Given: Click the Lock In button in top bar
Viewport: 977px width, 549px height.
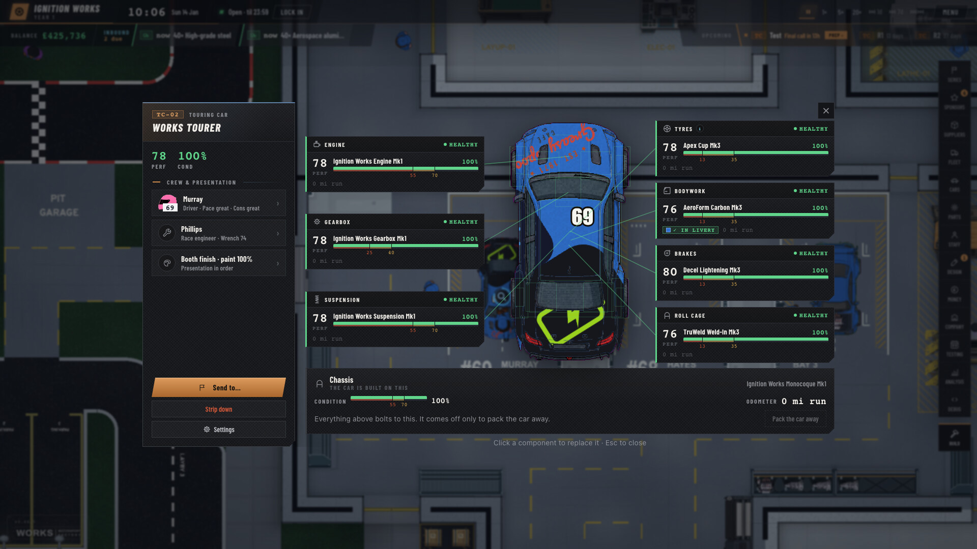Looking at the screenshot, I should pos(292,12).
